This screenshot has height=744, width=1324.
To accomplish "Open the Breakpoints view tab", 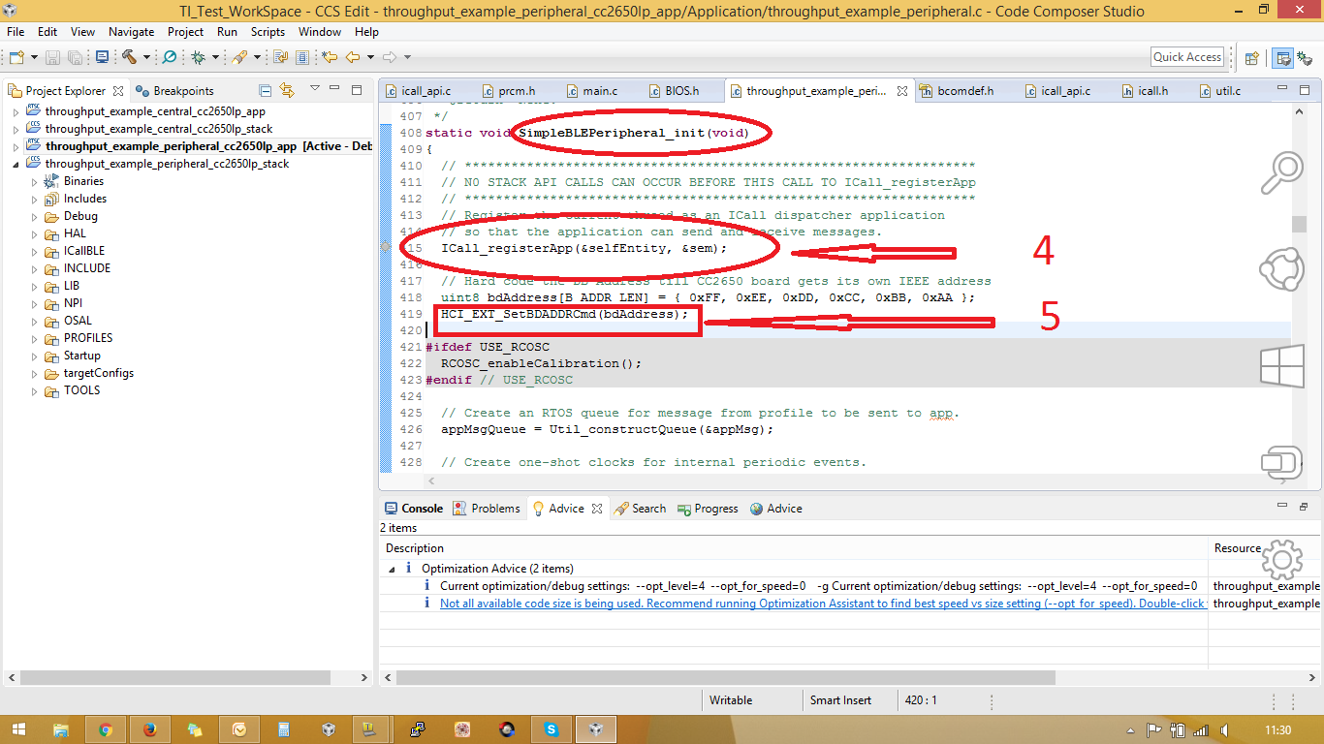I will click(x=175, y=91).
